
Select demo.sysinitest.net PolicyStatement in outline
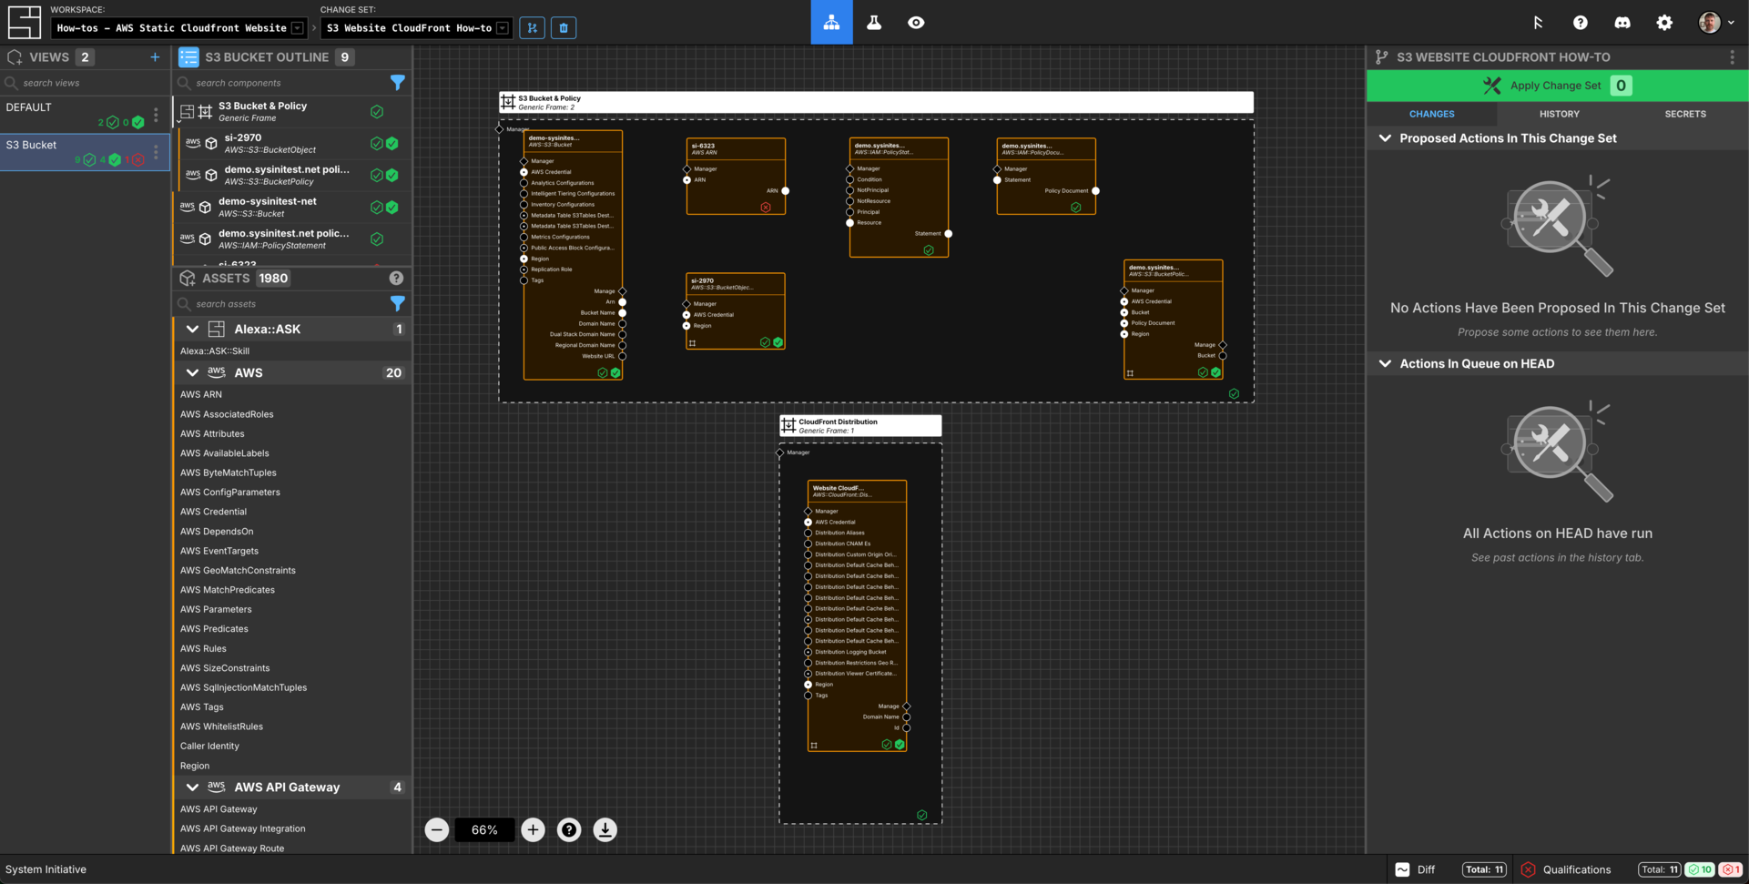coord(291,239)
